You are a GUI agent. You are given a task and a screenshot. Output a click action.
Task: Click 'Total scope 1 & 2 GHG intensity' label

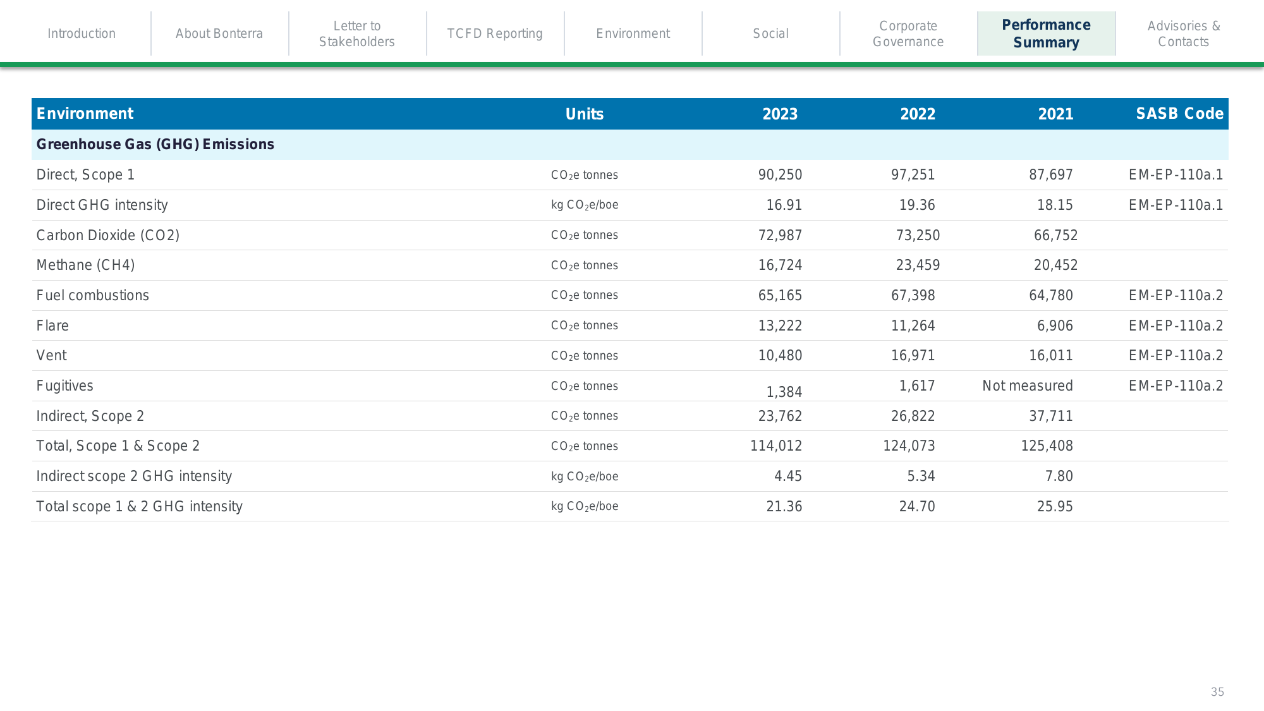pyautogui.click(x=139, y=506)
